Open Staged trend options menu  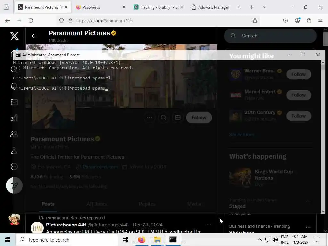(308, 201)
